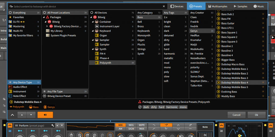Select All Devices radio option

(x=92, y=13)
